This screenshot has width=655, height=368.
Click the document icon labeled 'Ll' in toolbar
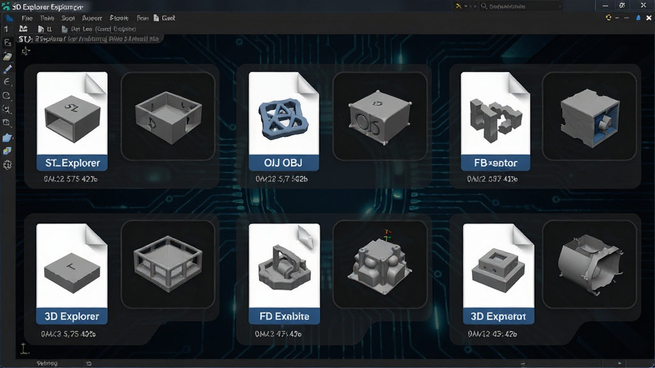[x=44, y=29]
